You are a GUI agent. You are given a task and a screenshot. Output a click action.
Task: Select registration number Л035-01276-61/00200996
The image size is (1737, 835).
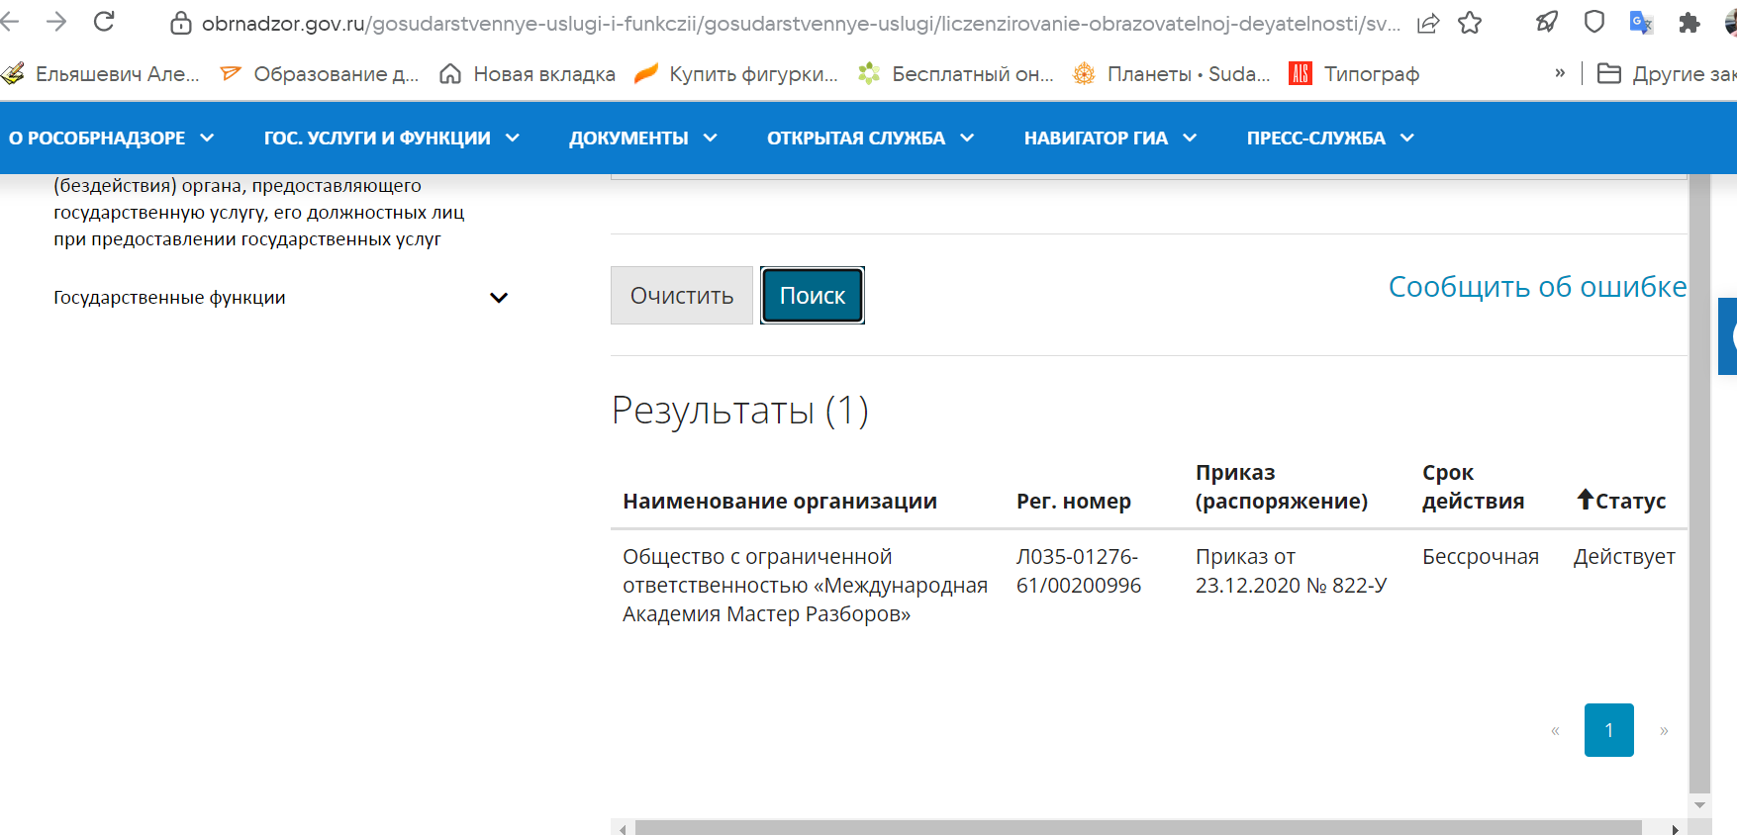tap(1079, 571)
